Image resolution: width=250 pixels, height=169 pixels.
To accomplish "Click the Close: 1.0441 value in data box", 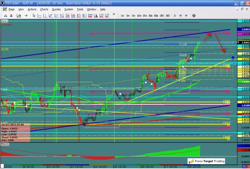I will coord(10,137).
